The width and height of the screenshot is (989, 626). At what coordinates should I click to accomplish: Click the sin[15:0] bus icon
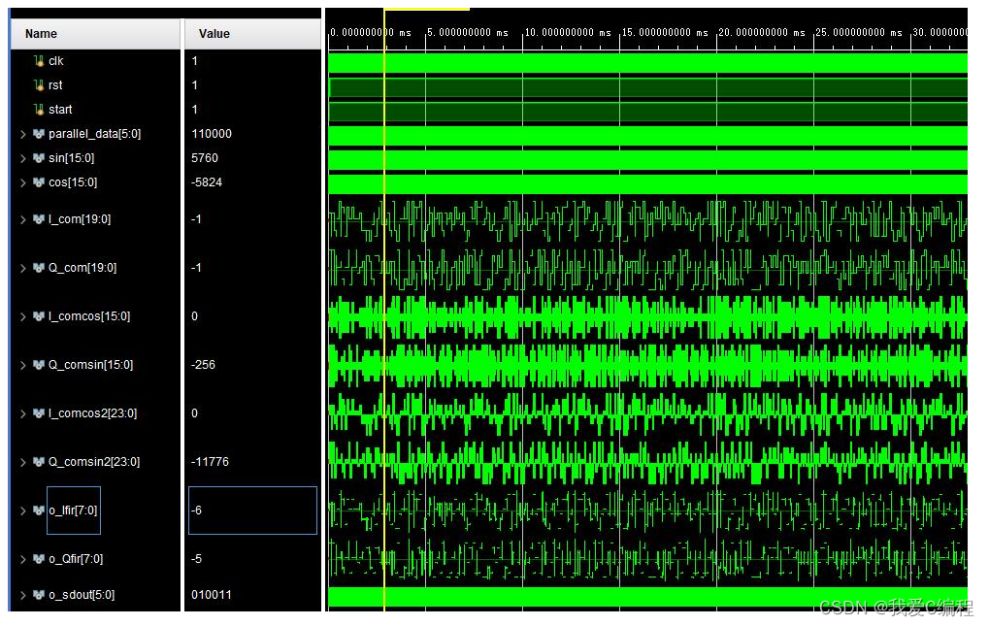point(39,158)
